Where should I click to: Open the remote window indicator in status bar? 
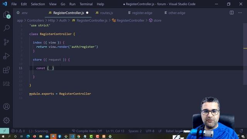tap(4, 131)
